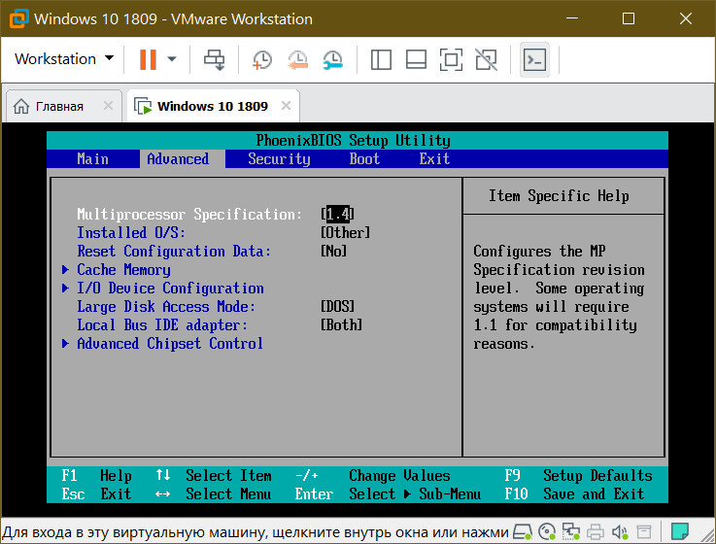Take a snapshot of the virtual machine

tap(262, 60)
